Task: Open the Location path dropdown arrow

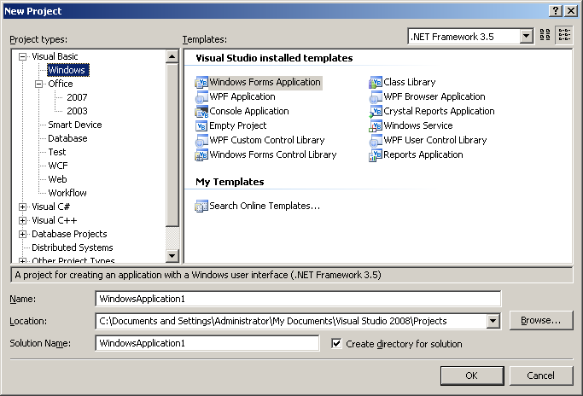Action: click(493, 321)
